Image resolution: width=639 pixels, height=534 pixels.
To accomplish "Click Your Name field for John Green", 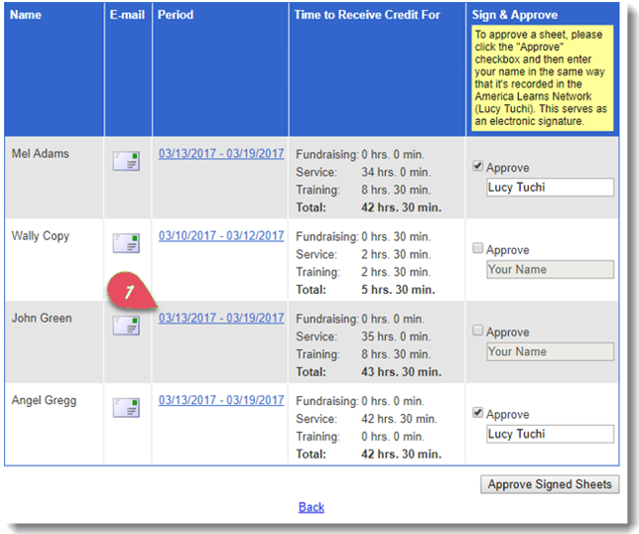I will [550, 351].
